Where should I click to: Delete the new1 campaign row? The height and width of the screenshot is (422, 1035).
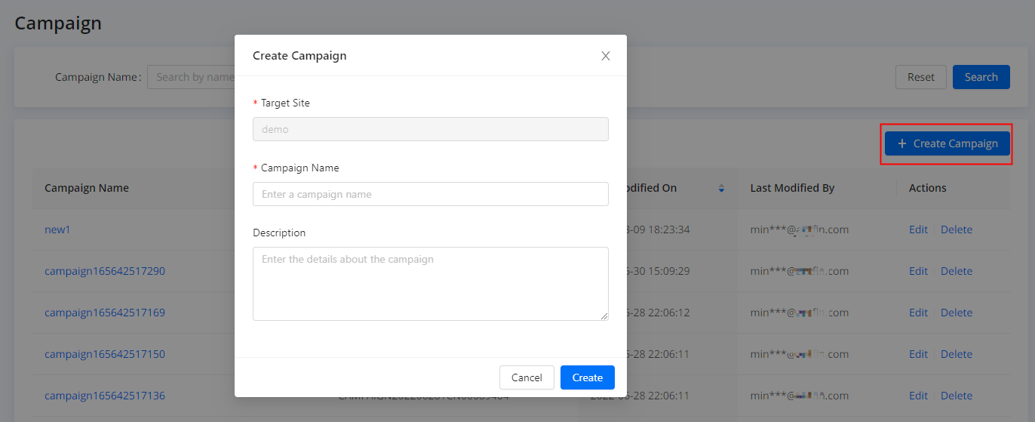pyautogui.click(x=956, y=229)
